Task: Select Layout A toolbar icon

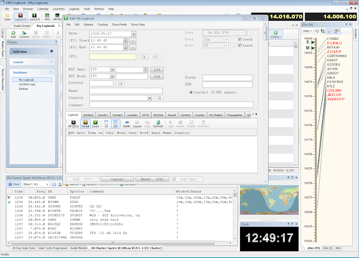Action: tap(20, 17)
